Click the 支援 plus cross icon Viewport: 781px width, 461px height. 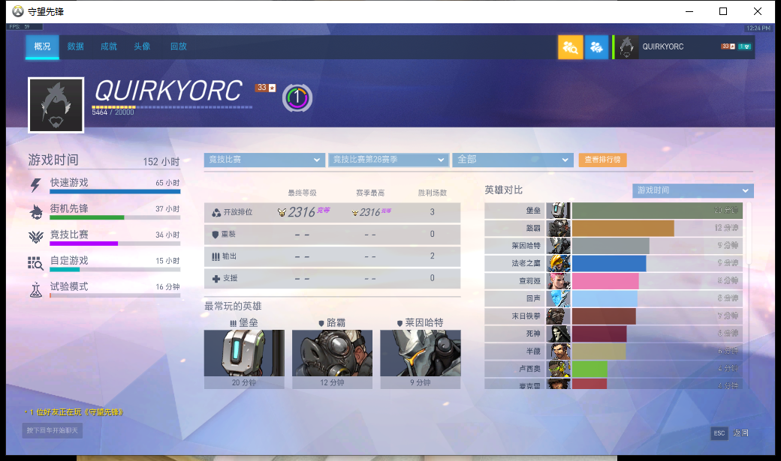(x=216, y=279)
